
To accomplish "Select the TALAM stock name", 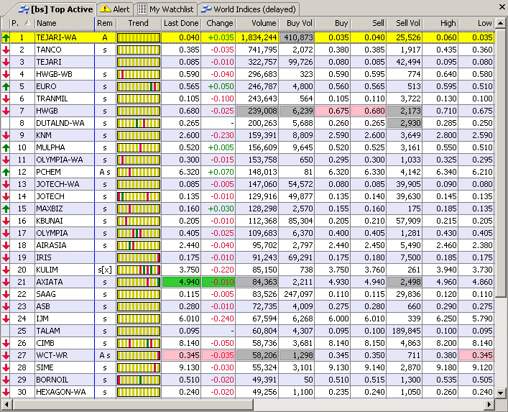I will [x=48, y=331].
